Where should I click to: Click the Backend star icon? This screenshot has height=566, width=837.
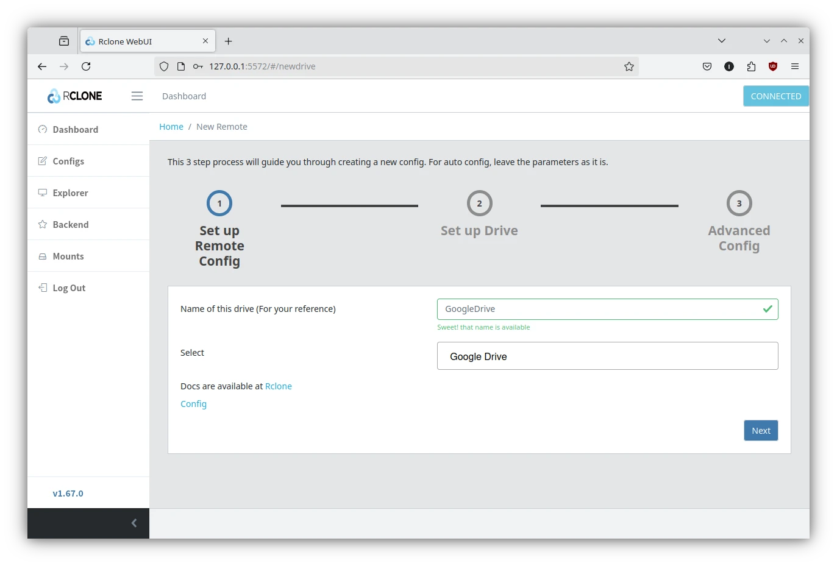(x=43, y=224)
